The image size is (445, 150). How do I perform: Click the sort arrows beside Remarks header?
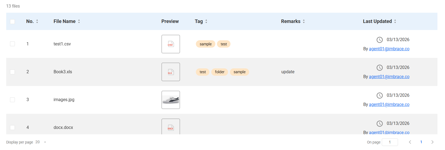point(304,21)
